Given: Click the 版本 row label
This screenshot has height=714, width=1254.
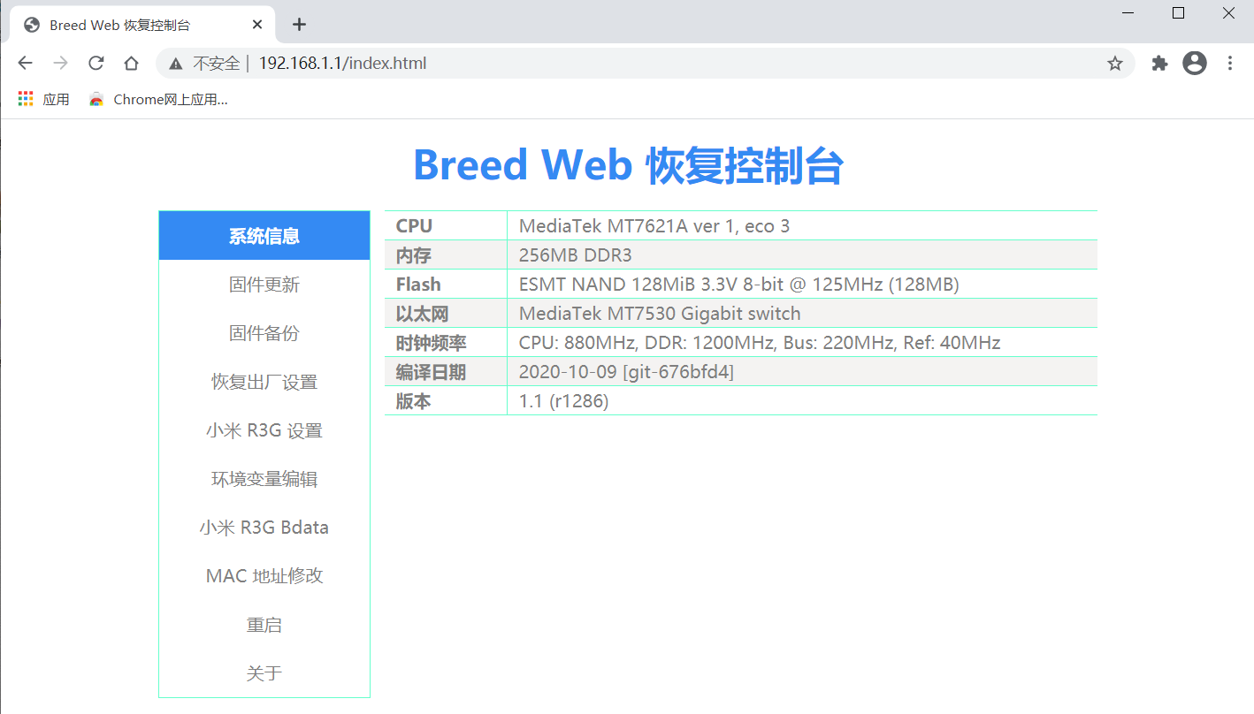Looking at the screenshot, I should pos(414,401).
